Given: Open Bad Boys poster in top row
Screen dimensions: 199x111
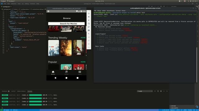Looking at the screenshot, I should click(x=66, y=29).
